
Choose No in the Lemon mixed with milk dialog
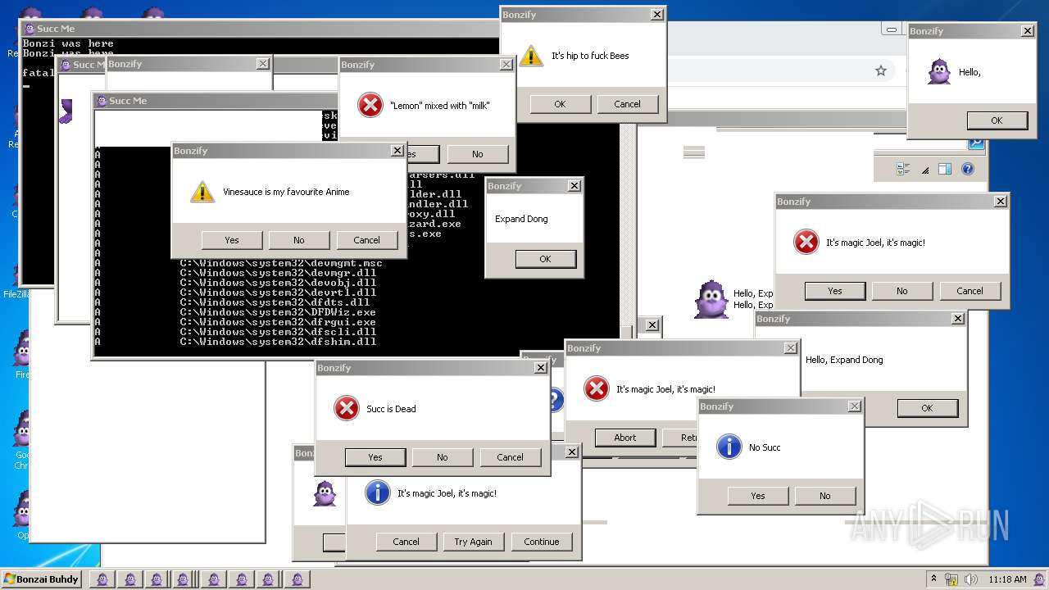point(477,154)
